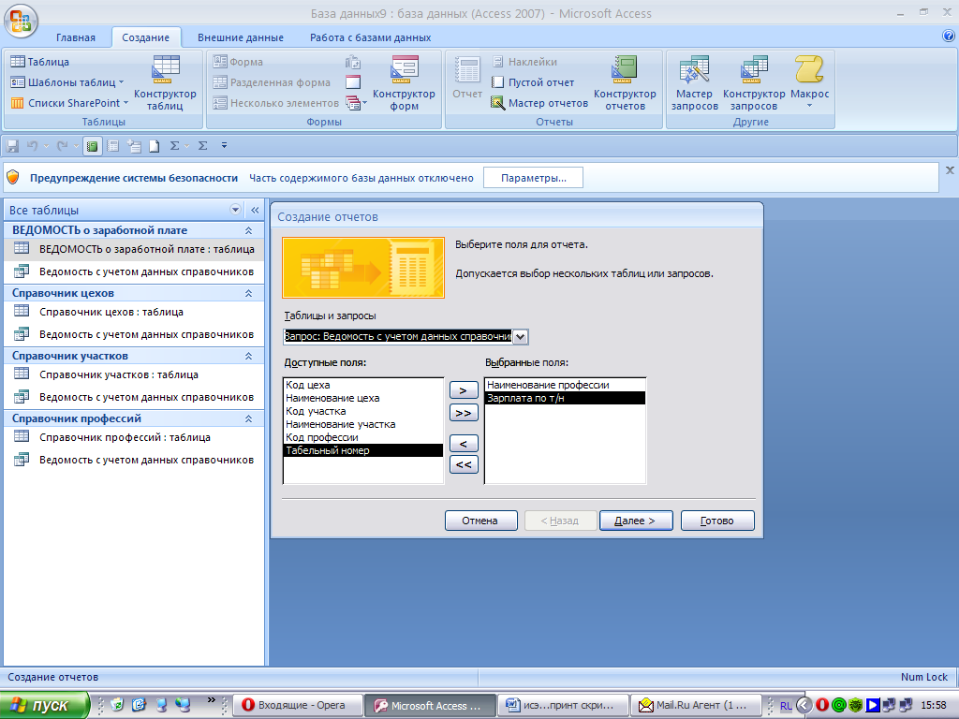The width and height of the screenshot is (959, 719).
Task: Add selected field with > button
Action: click(x=464, y=390)
